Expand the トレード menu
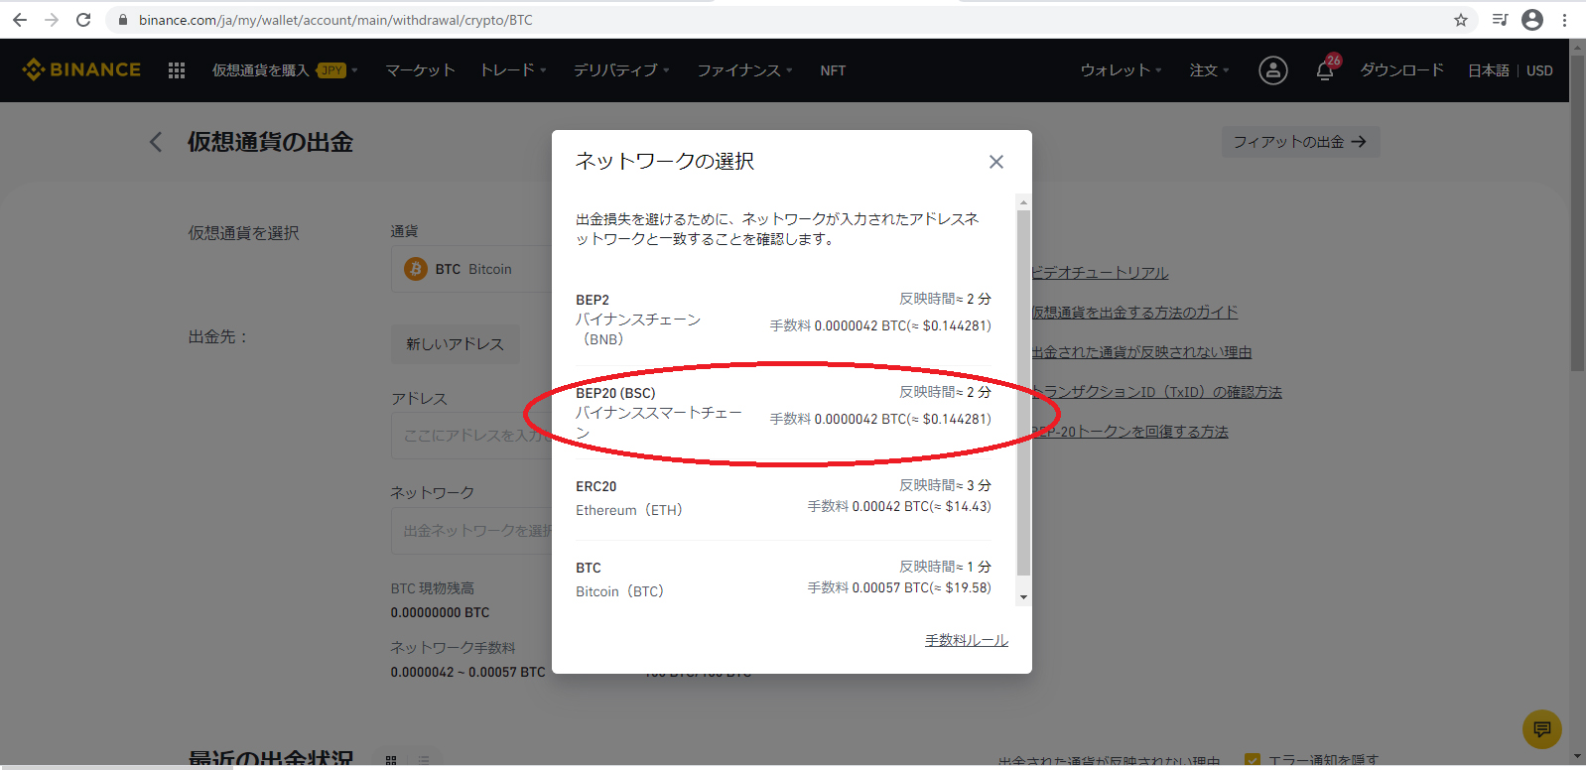 [x=513, y=70]
